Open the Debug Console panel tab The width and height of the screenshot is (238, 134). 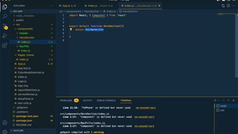coord(106,100)
